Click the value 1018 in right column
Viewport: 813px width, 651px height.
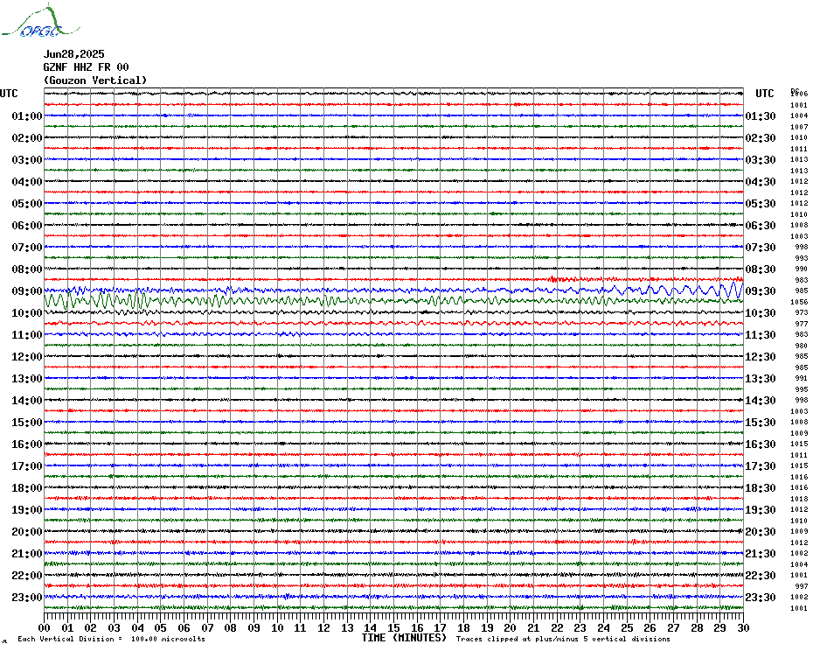point(799,499)
